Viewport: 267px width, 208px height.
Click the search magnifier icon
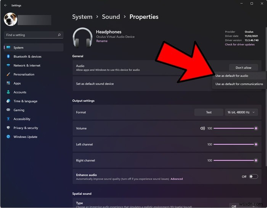pyautogui.click(x=59, y=35)
